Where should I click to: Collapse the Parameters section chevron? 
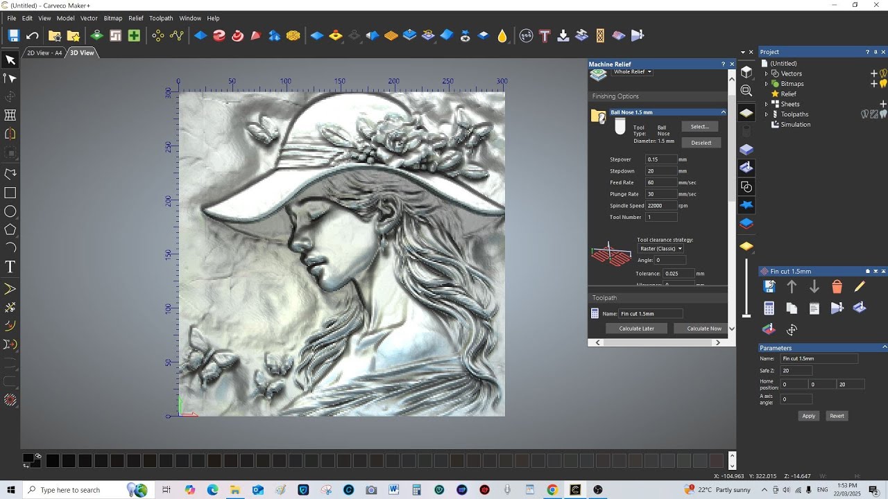(x=885, y=348)
